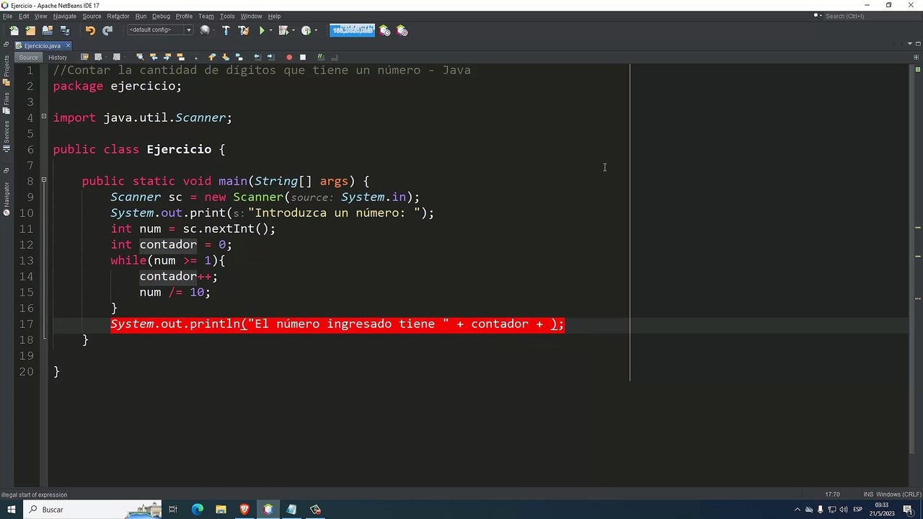923x519 pixels.
Task: Open File Explorer from taskbar
Action: point(221,510)
